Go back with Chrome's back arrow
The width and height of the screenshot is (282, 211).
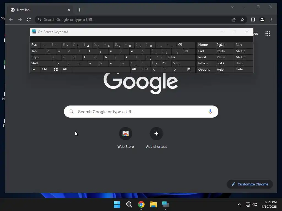11,20
